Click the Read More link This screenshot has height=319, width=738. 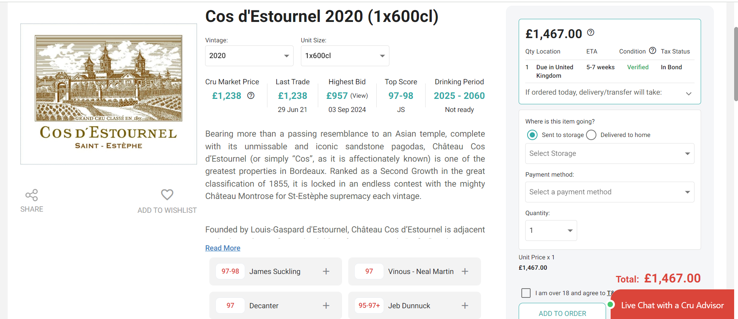click(x=223, y=248)
